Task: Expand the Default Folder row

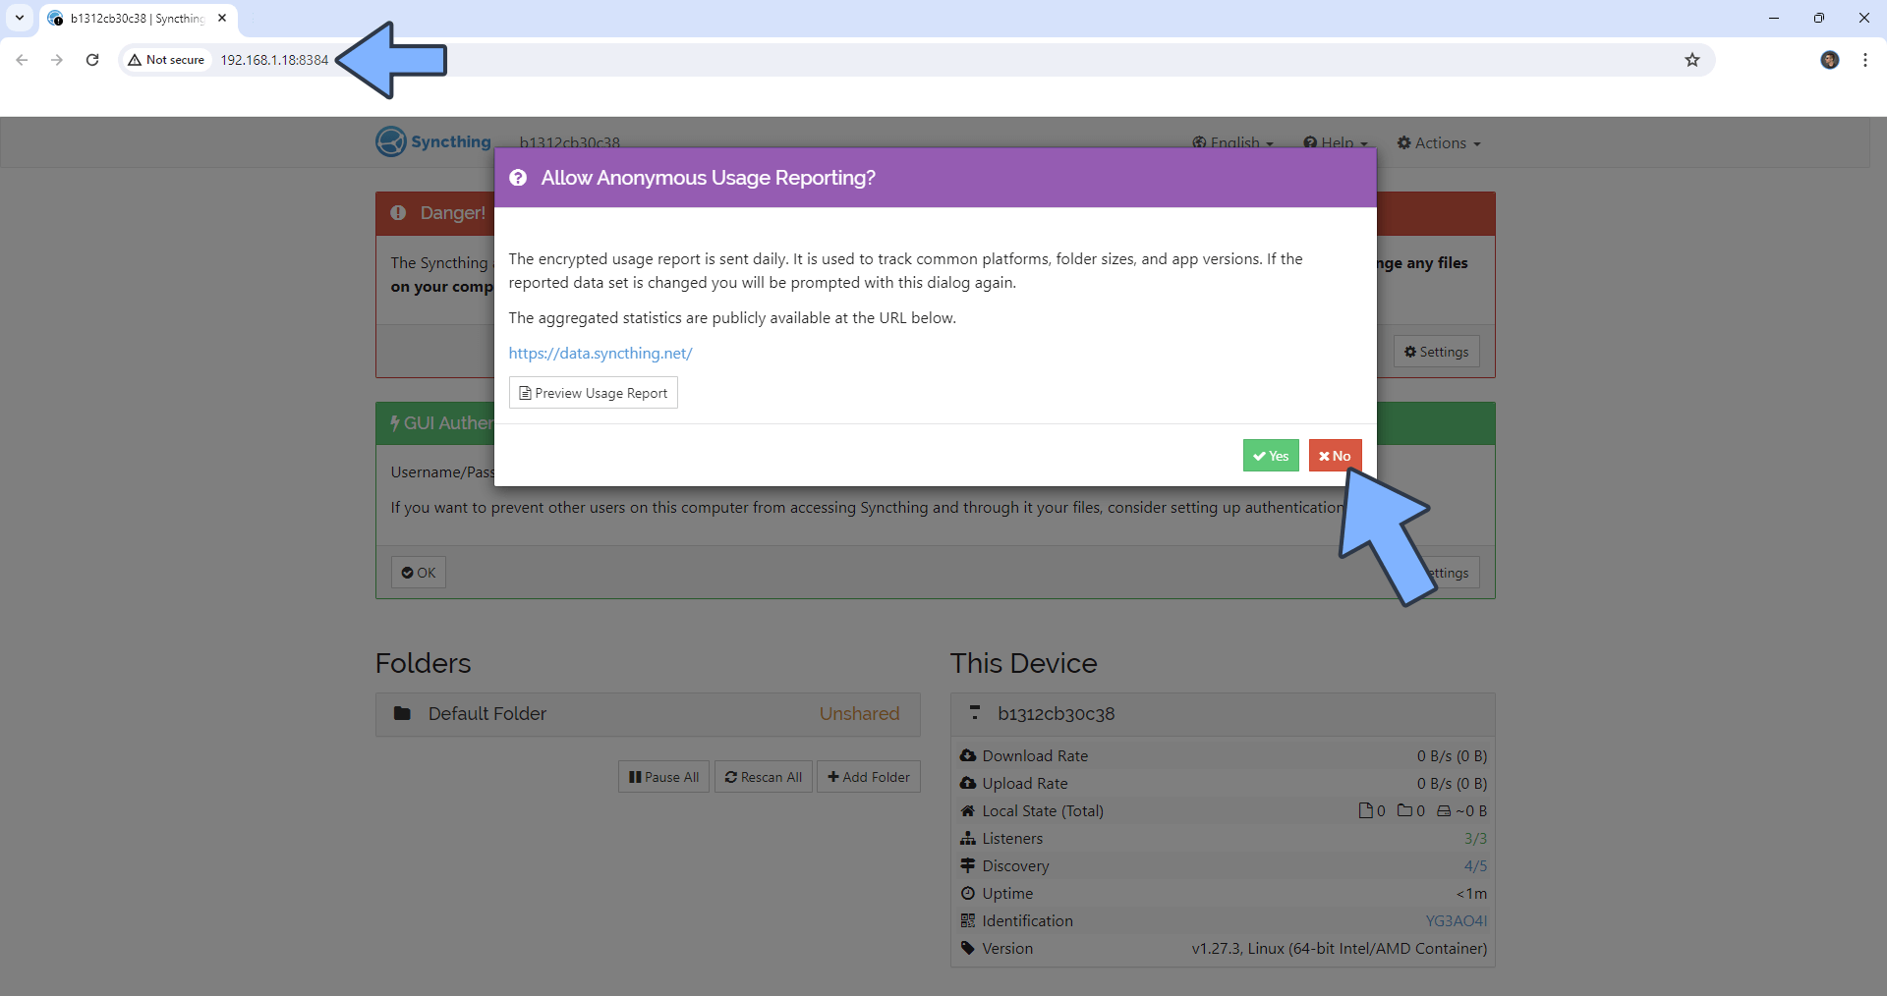Action: [x=648, y=714]
